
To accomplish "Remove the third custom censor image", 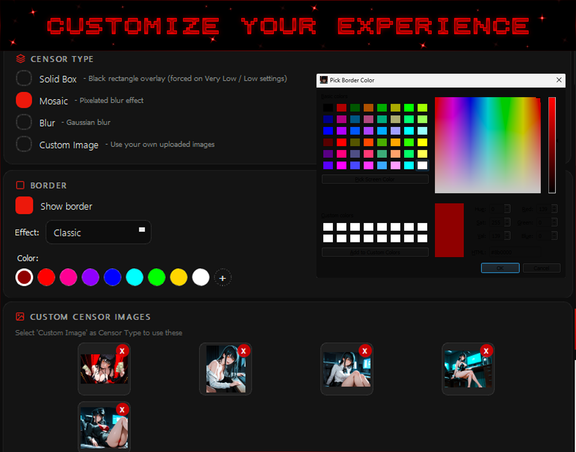I will (x=364, y=351).
